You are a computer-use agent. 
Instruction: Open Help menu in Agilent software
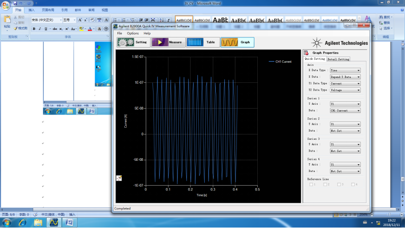pos(147,33)
